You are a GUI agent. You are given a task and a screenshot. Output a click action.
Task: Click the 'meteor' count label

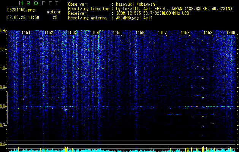[54, 12]
